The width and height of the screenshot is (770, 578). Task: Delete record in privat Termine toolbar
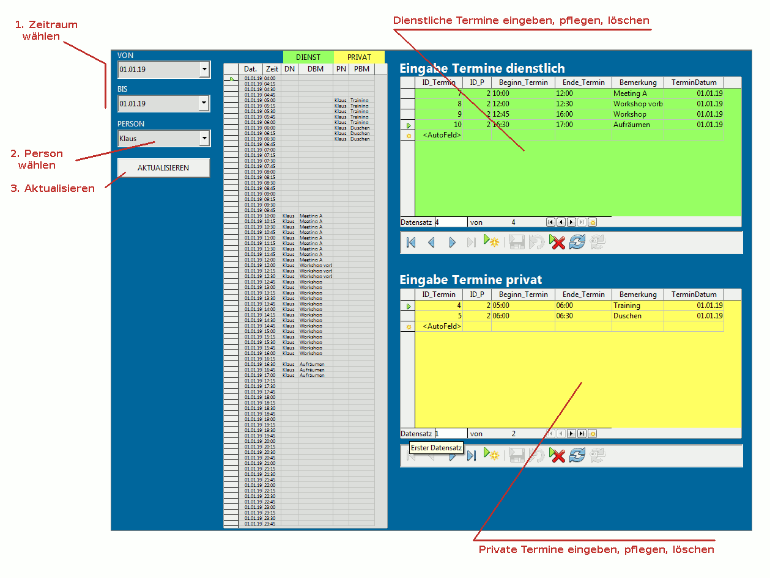point(557,455)
